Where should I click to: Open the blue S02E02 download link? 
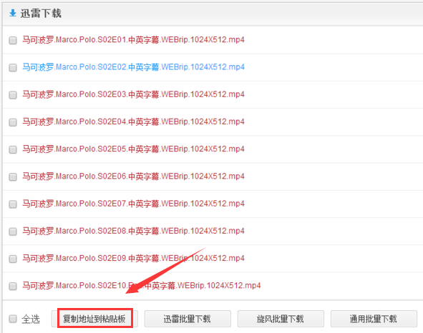point(133,67)
